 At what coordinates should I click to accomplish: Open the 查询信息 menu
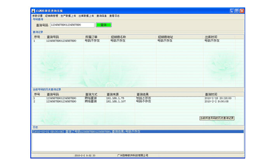click(101, 16)
